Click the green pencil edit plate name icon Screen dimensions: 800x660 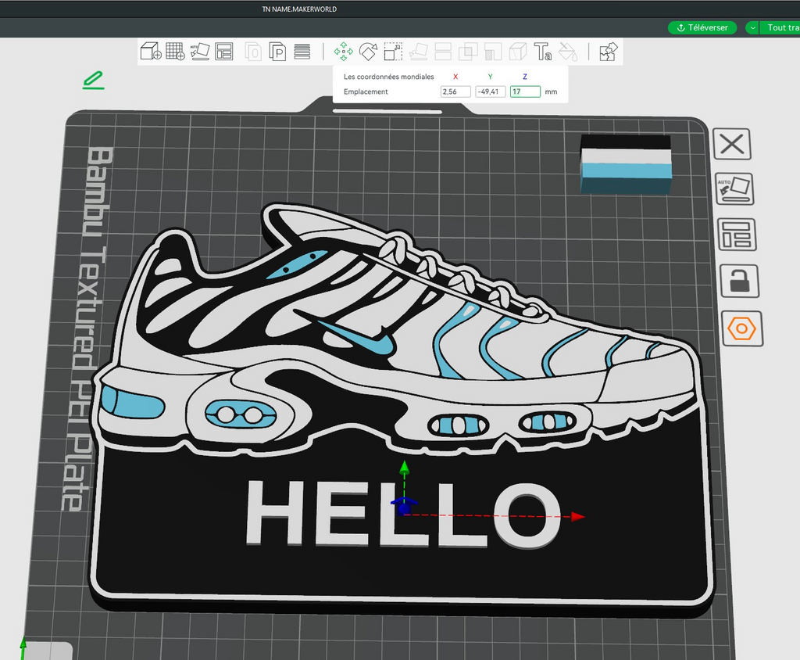(x=94, y=81)
